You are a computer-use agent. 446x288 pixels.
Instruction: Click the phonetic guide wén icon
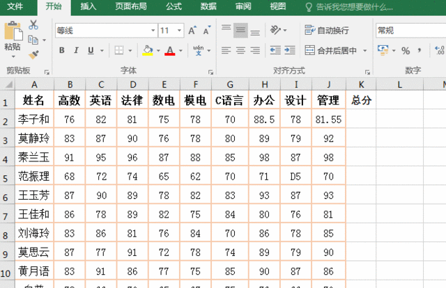point(198,50)
